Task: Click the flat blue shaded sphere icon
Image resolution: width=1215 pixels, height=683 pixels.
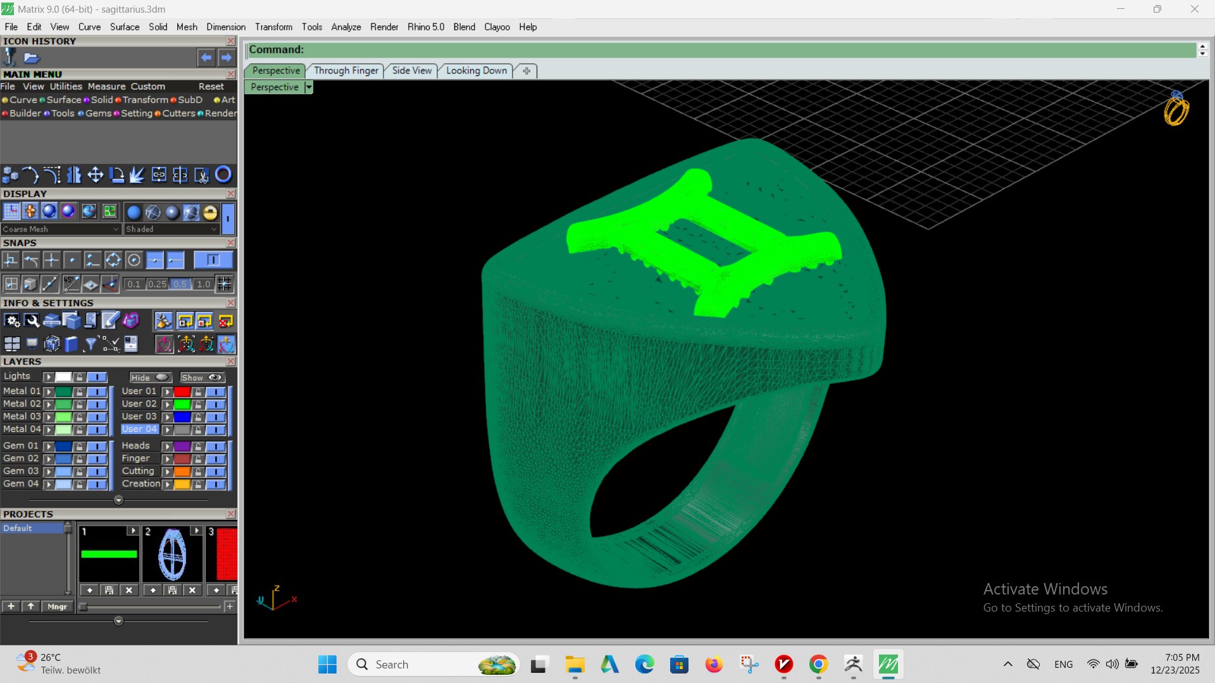Action: tap(134, 212)
